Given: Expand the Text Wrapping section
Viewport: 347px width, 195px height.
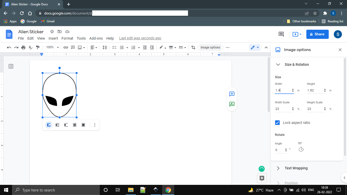Looking at the screenshot, I should (x=278, y=168).
